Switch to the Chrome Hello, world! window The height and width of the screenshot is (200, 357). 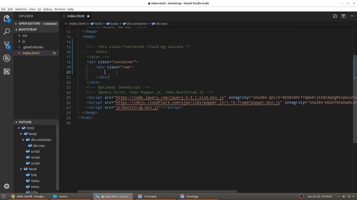click(x=28, y=196)
